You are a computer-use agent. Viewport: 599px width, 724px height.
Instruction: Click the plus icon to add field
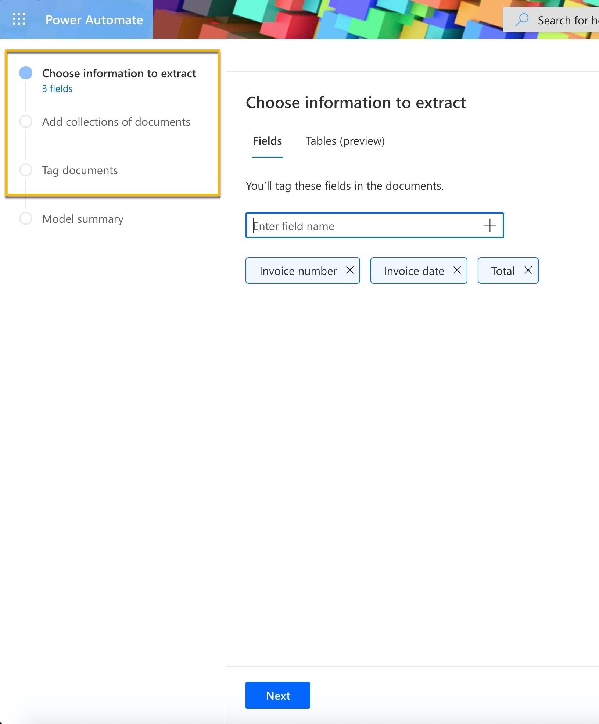tap(489, 225)
